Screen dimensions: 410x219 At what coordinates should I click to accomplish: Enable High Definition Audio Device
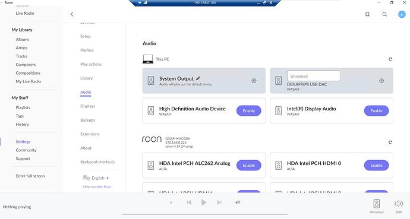(248, 110)
